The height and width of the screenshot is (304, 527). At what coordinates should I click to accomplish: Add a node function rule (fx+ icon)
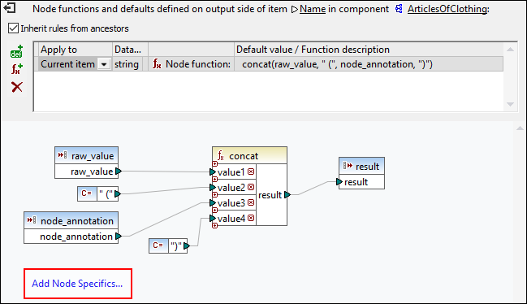tap(17, 69)
